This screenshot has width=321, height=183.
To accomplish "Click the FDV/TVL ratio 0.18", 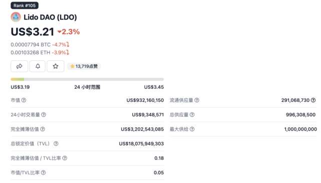I will pos(159,158).
